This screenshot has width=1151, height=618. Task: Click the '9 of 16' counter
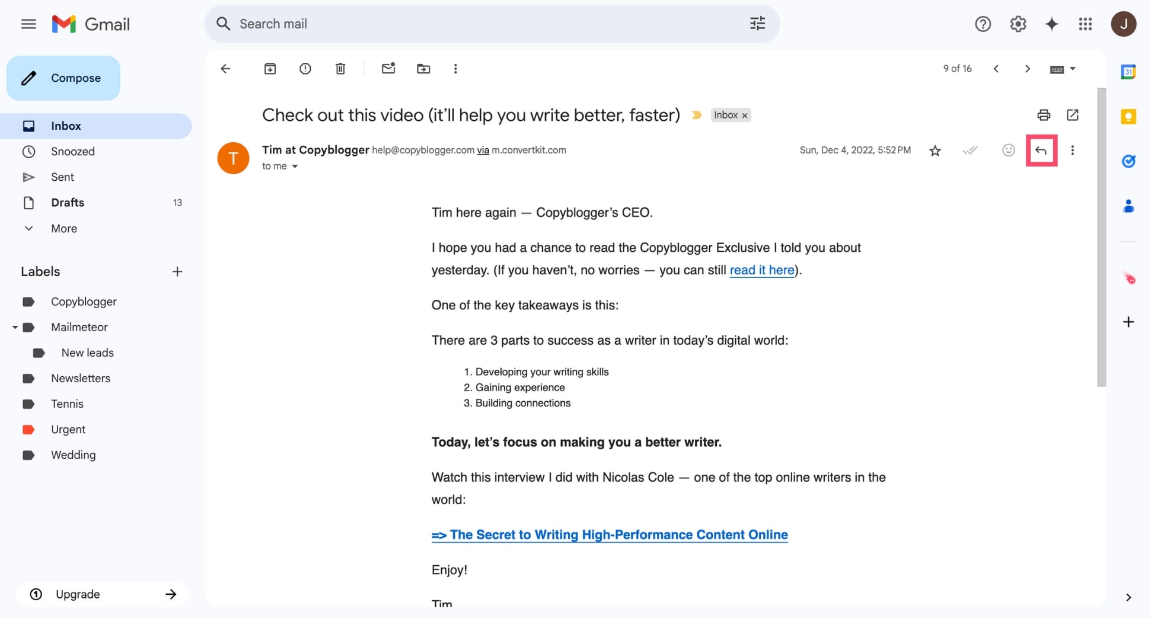957,69
